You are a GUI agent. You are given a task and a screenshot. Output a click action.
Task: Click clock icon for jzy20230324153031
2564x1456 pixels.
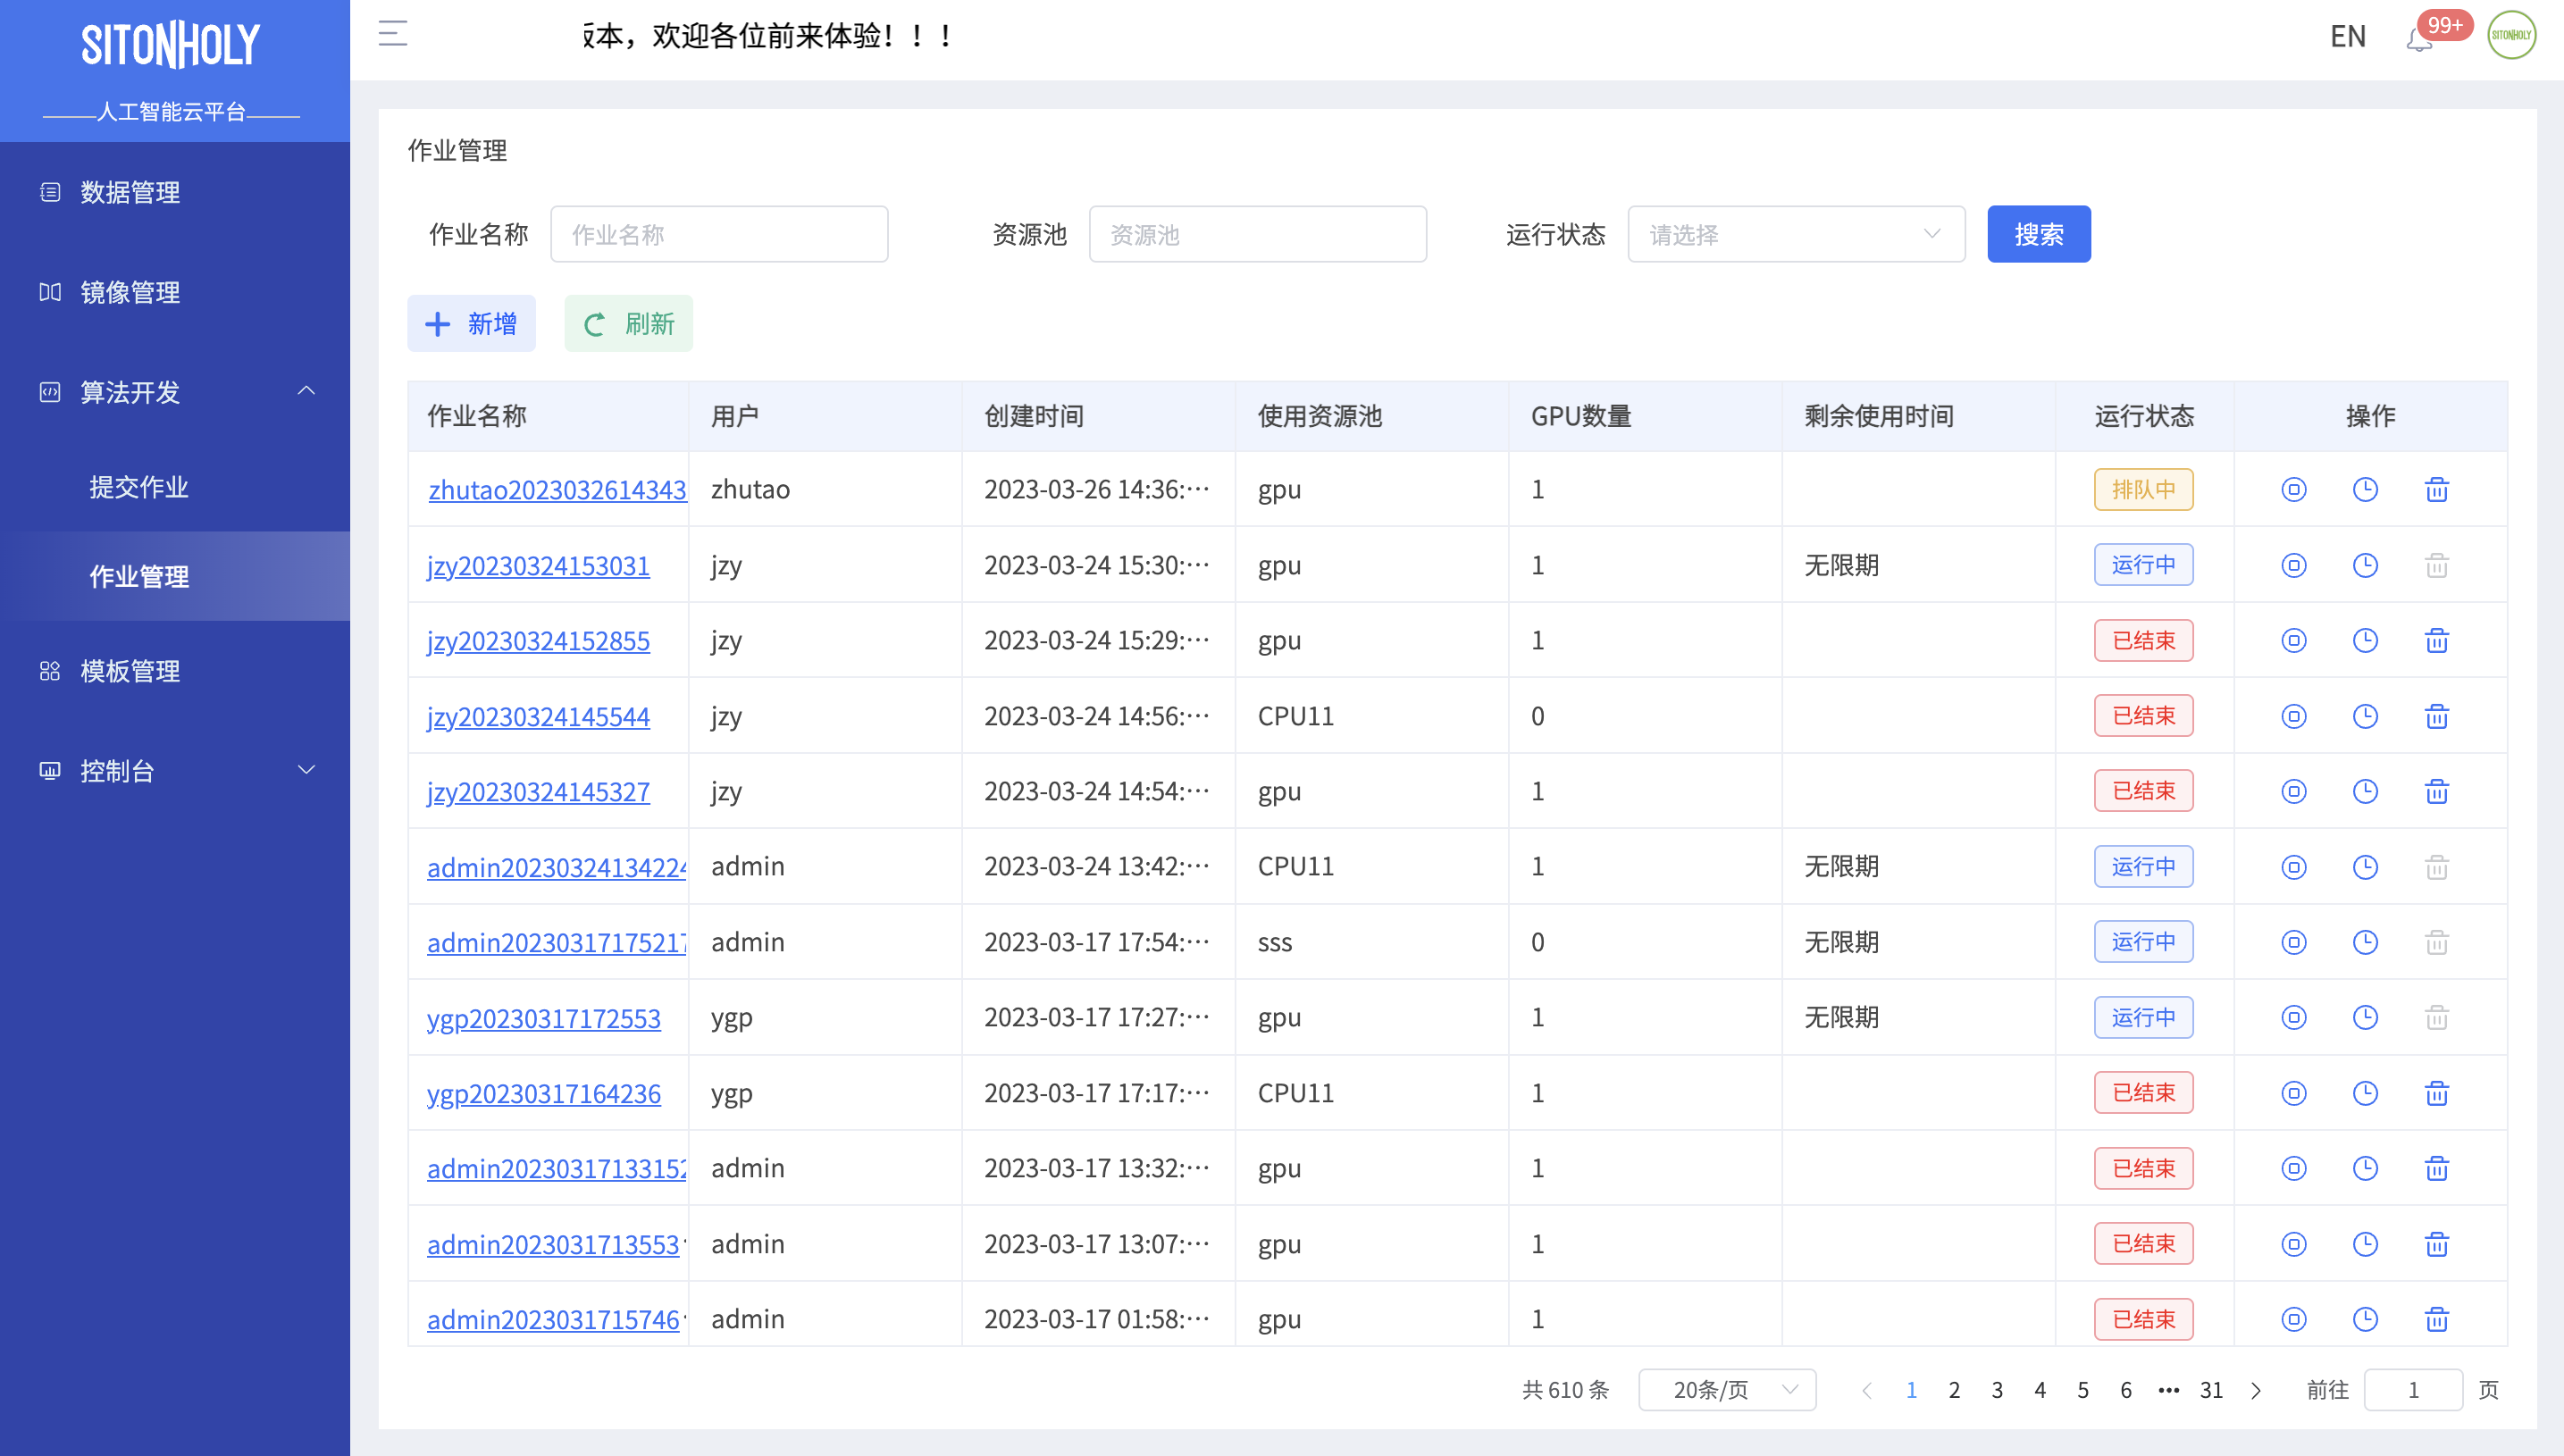click(2365, 565)
